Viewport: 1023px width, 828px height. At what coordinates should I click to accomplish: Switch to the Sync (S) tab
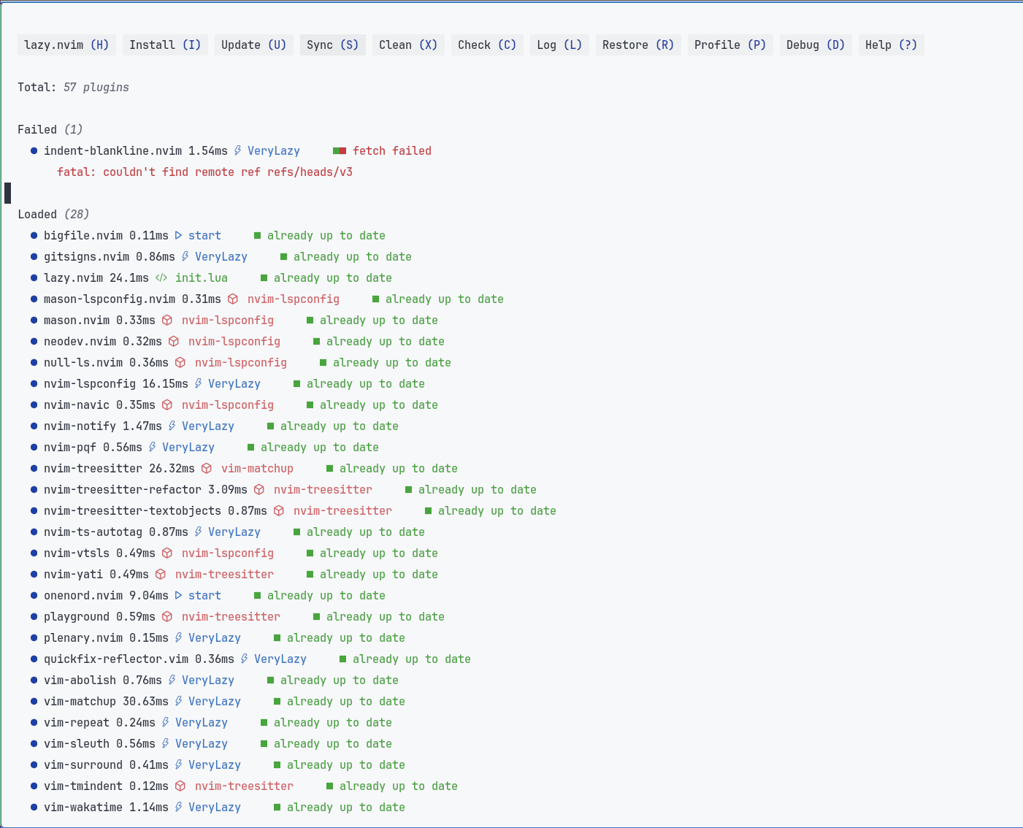pyautogui.click(x=333, y=45)
